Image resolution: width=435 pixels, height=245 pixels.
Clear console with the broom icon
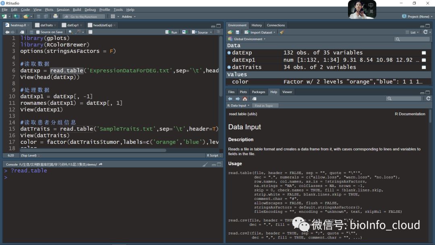[x=205, y=164]
